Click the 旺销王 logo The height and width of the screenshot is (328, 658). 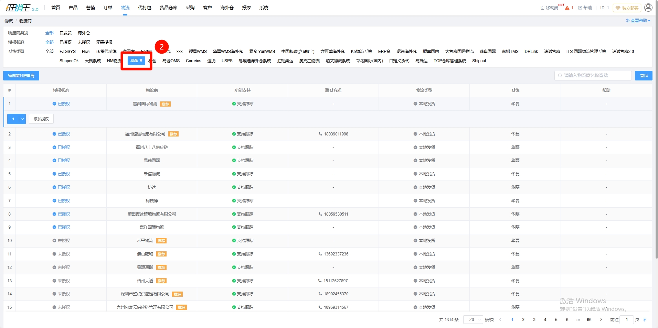(x=19, y=8)
